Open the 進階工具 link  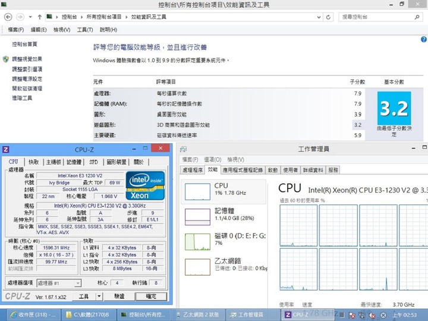tap(22, 97)
